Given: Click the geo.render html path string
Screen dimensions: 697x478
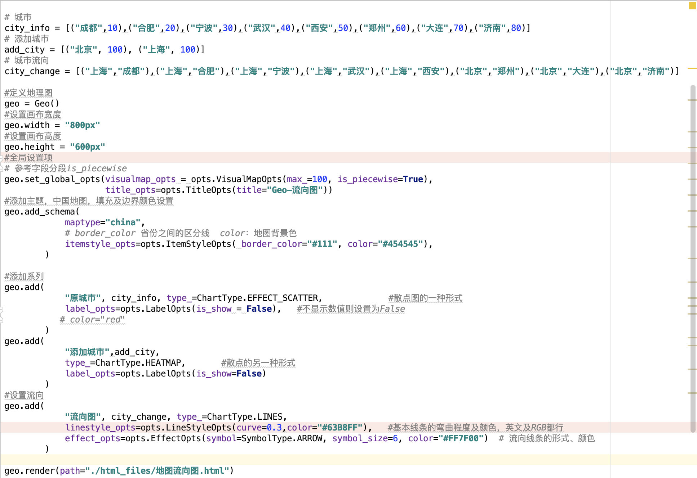Looking at the screenshot, I should [x=157, y=471].
